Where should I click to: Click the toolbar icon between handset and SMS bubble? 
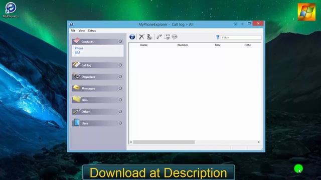pos(167,36)
